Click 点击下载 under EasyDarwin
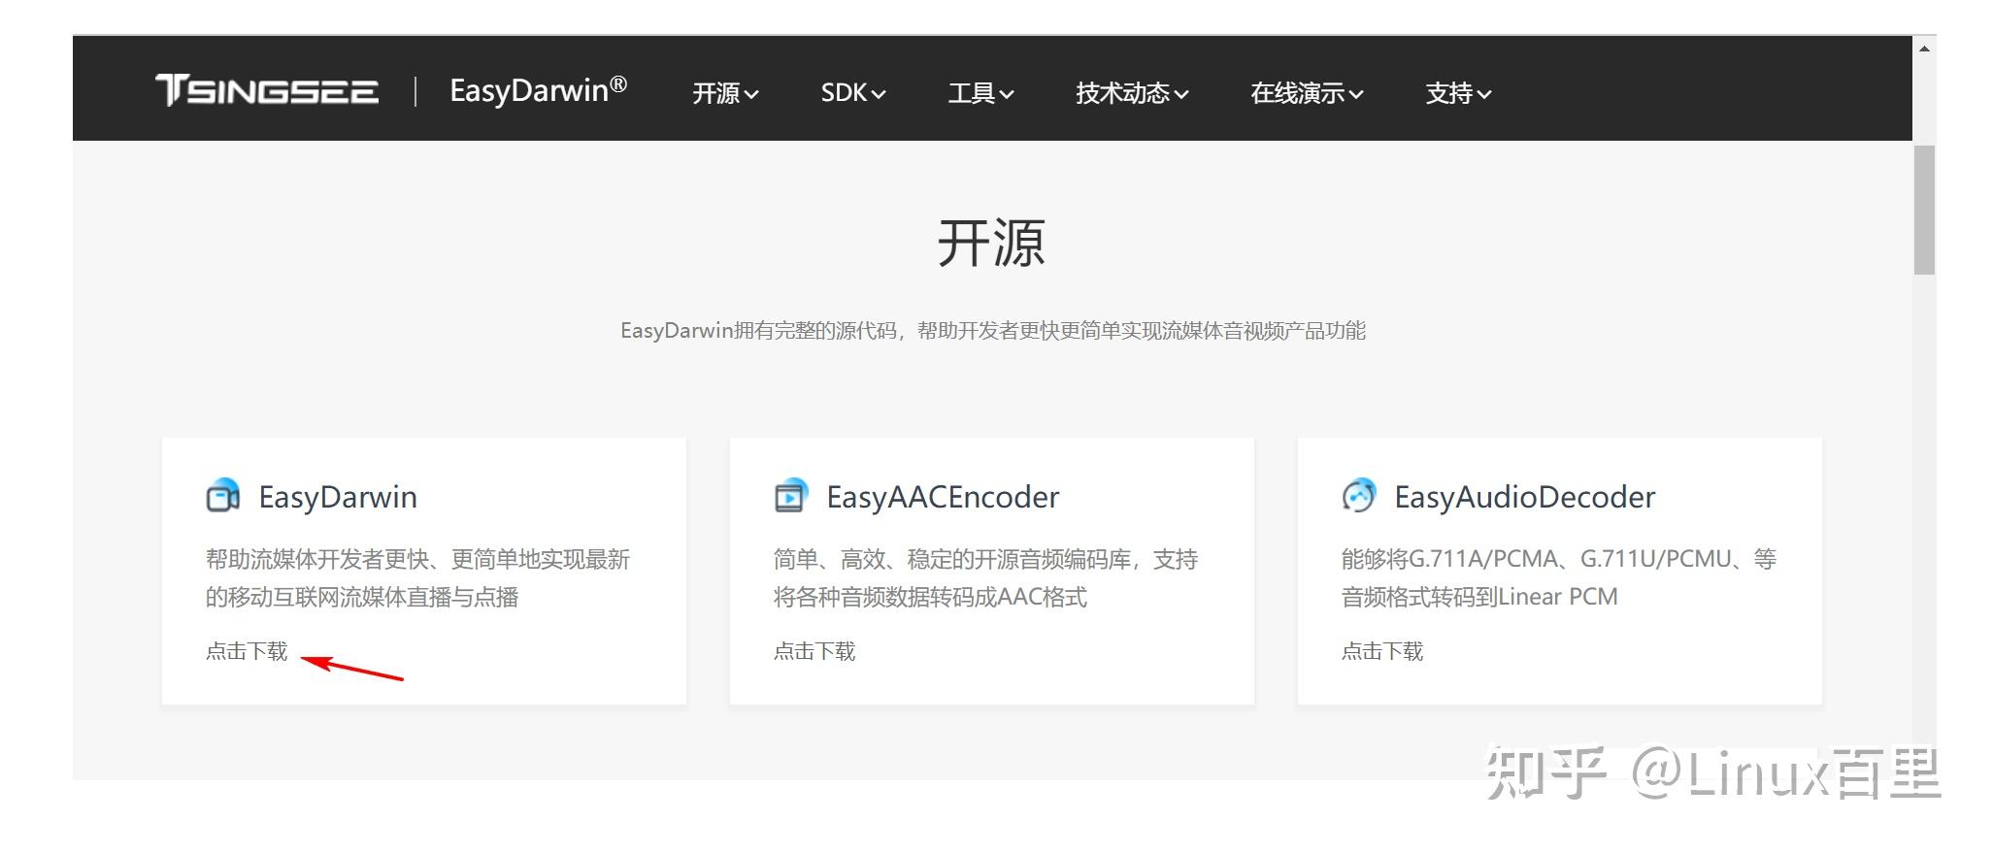 [247, 651]
